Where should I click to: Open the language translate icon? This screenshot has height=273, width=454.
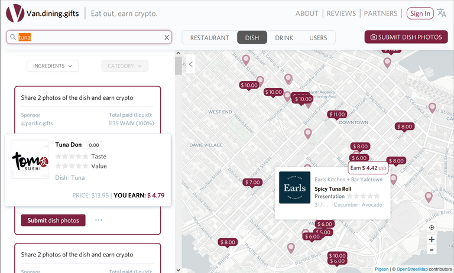[441, 13]
